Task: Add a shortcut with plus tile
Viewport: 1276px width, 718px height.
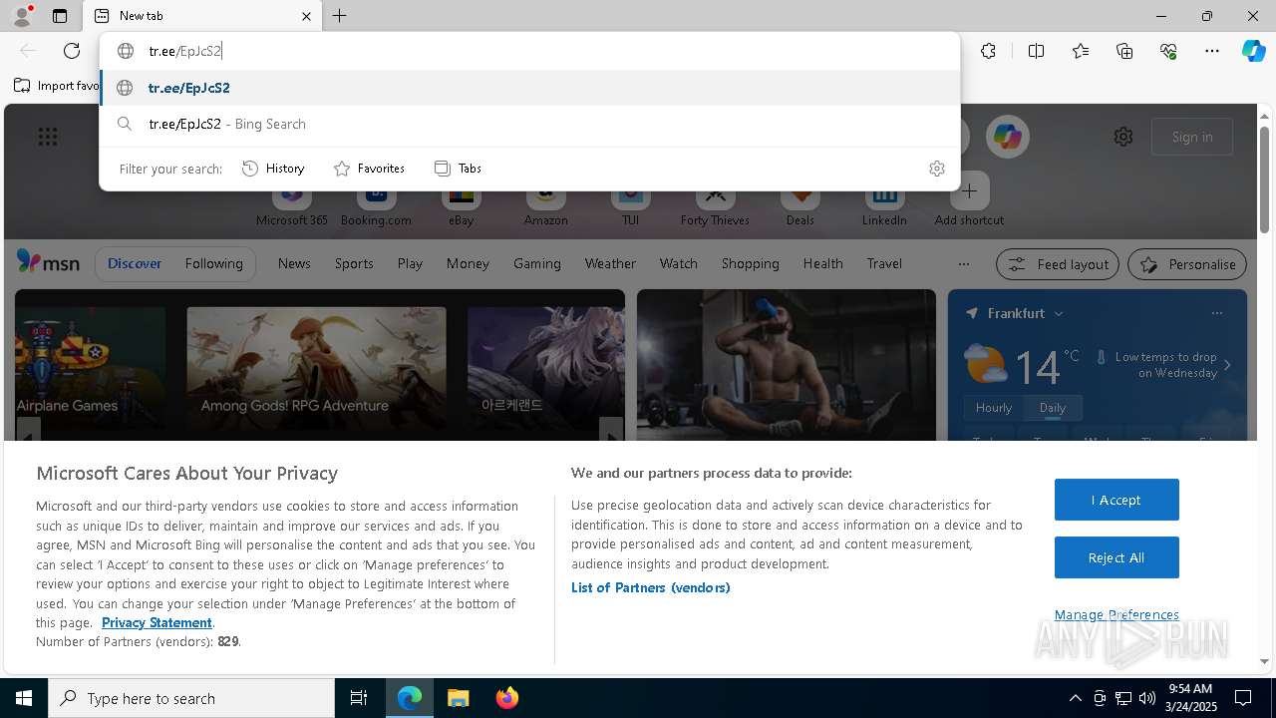Action: point(969,191)
